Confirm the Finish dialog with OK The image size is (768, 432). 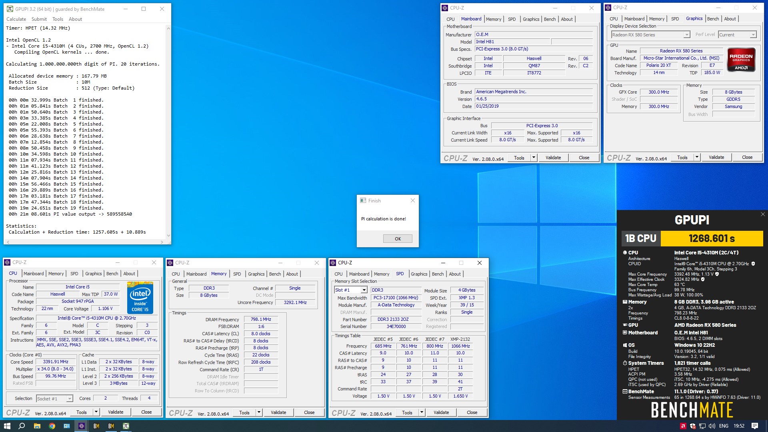[x=398, y=239]
